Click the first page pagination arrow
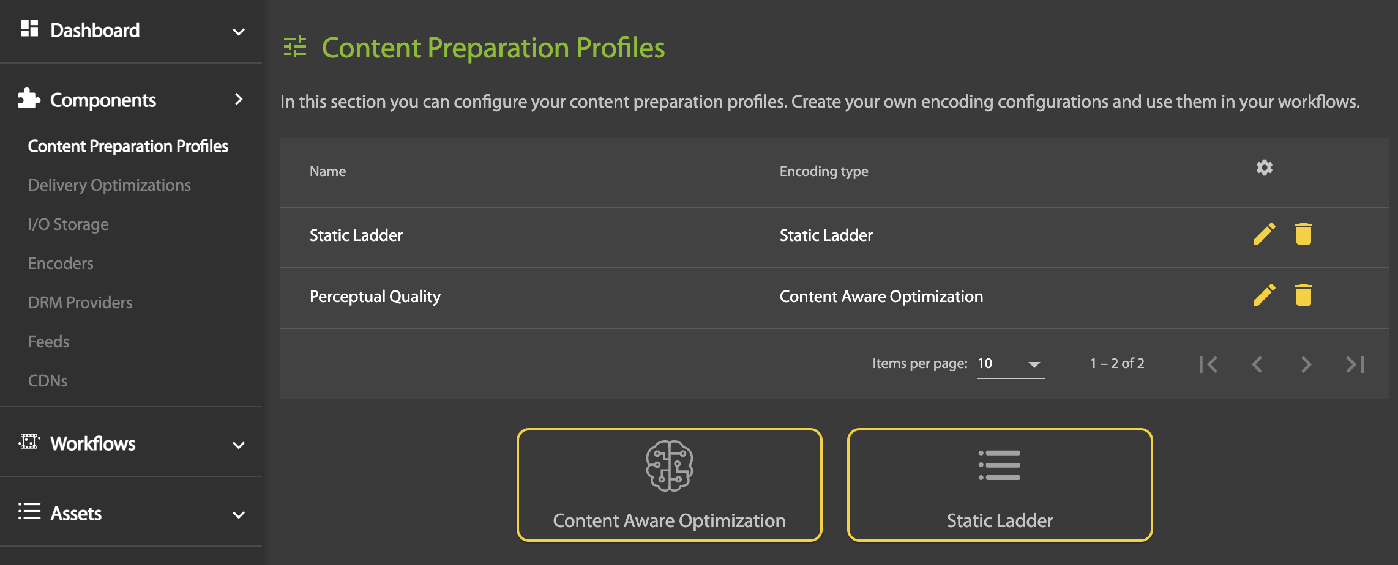This screenshot has width=1398, height=565. click(x=1208, y=364)
